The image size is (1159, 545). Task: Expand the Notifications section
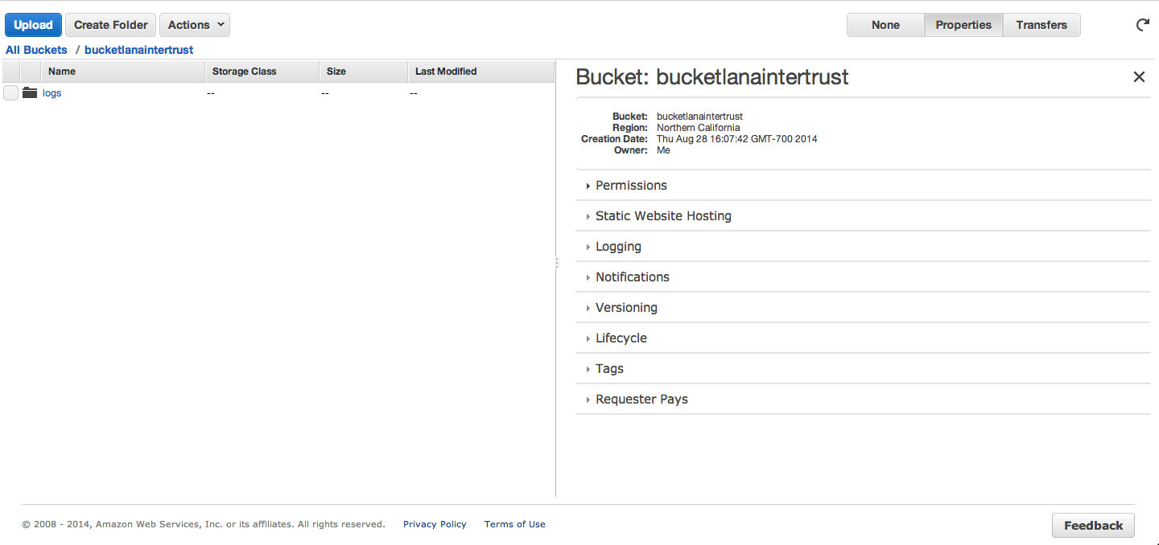[x=632, y=277]
